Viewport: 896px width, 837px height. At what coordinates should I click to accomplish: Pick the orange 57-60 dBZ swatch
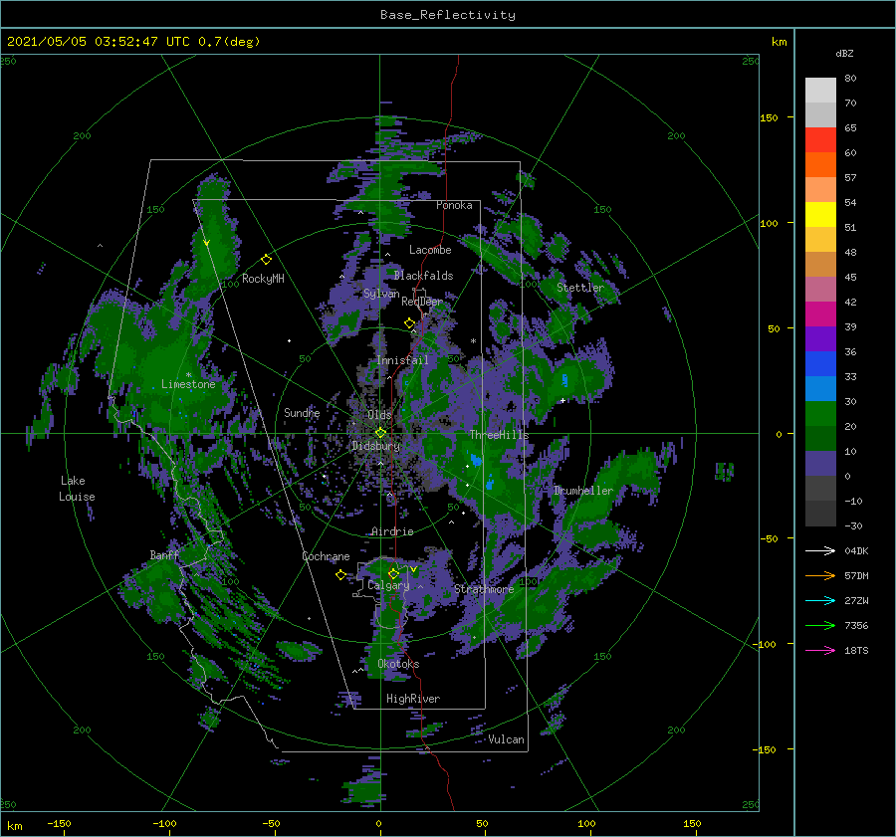[x=820, y=164]
